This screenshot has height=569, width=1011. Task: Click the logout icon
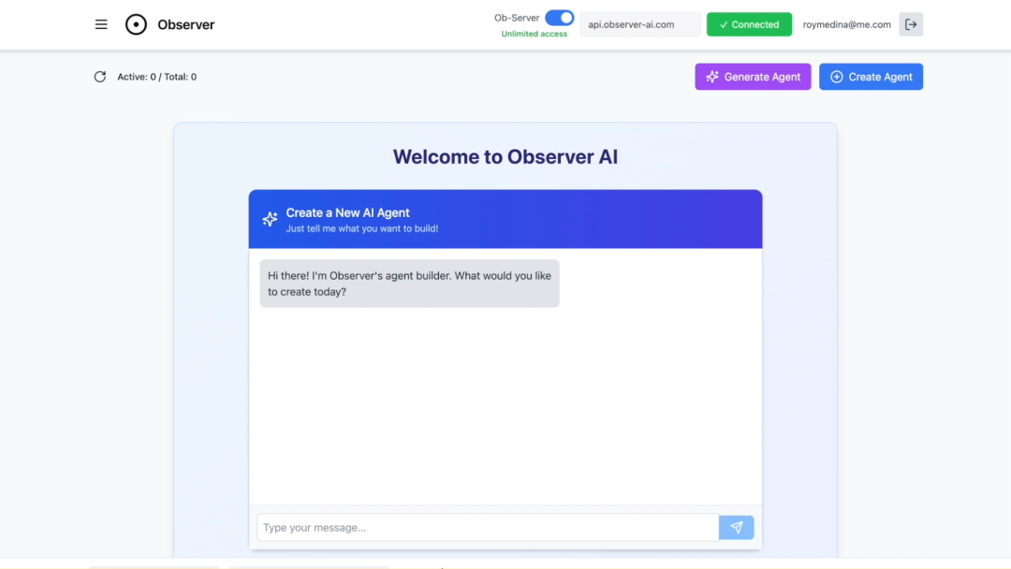[x=911, y=24]
